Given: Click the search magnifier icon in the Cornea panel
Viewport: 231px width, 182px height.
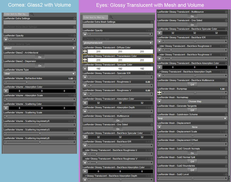Looking at the screenshot, I should pos(32,14).
